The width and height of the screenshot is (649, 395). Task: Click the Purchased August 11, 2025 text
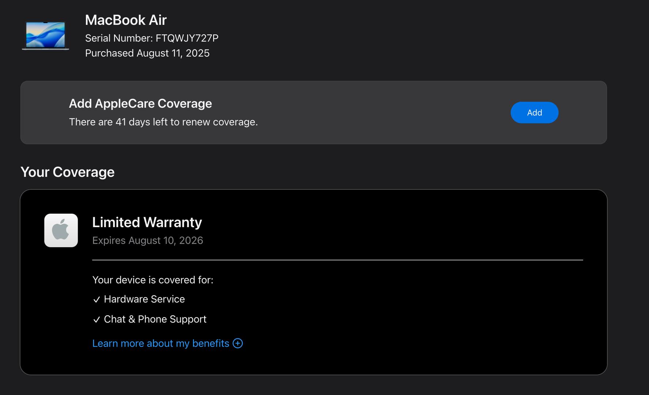pos(147,53)
